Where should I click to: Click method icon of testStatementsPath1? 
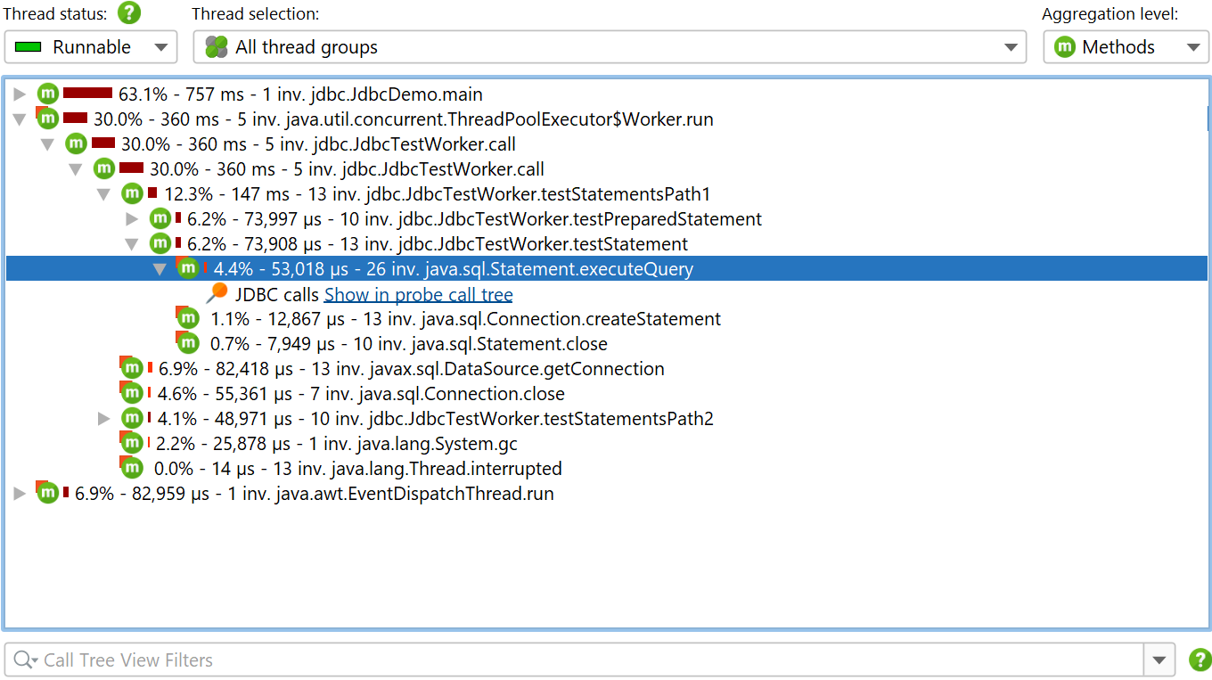tap(132, 193)
